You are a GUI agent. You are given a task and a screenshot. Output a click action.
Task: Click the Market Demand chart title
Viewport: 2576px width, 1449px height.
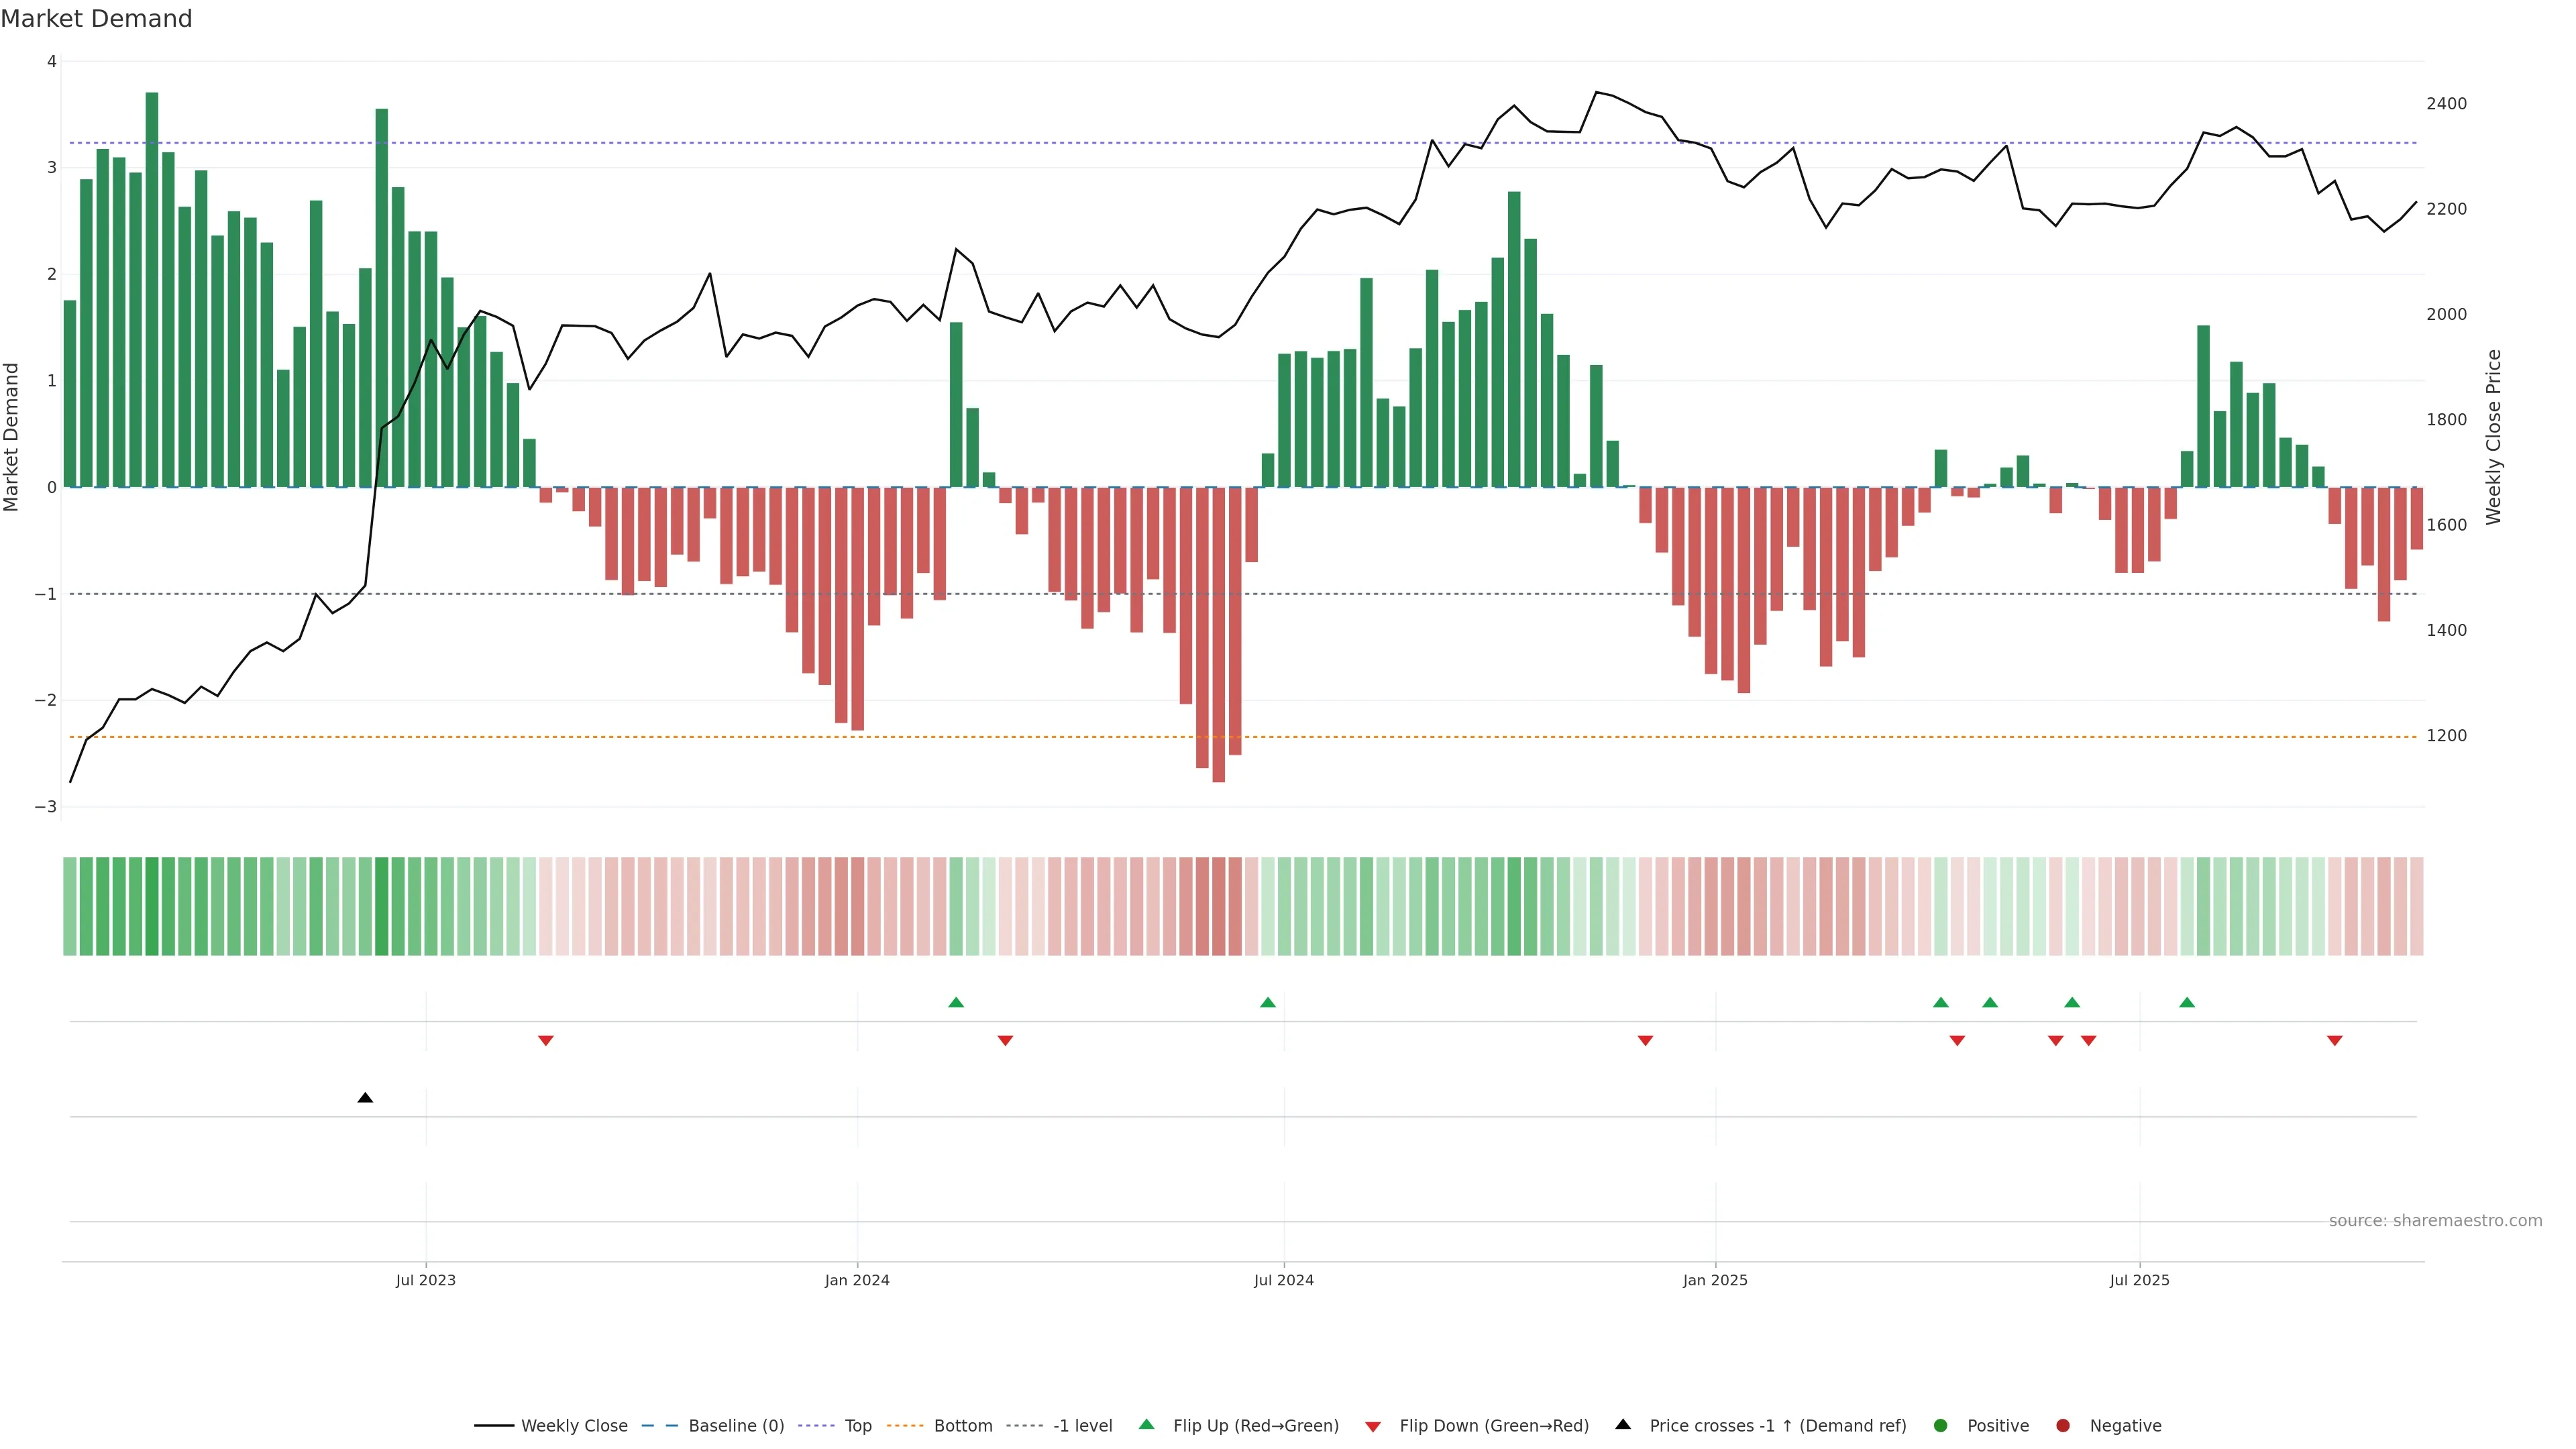coord(96,19)
